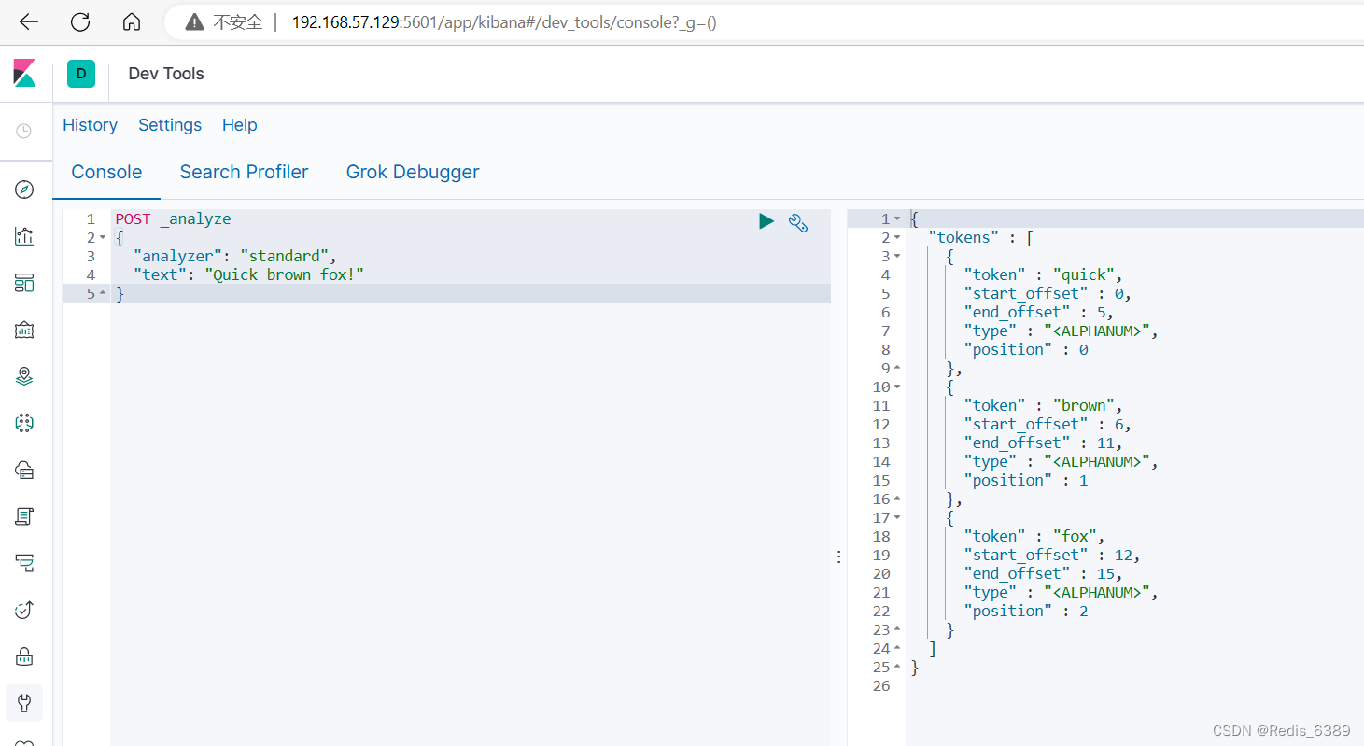Image resolution: width=1364 pixels, height=746 pixels.
Task: Open Discover from the sidebar
Action: coord(25,190)
